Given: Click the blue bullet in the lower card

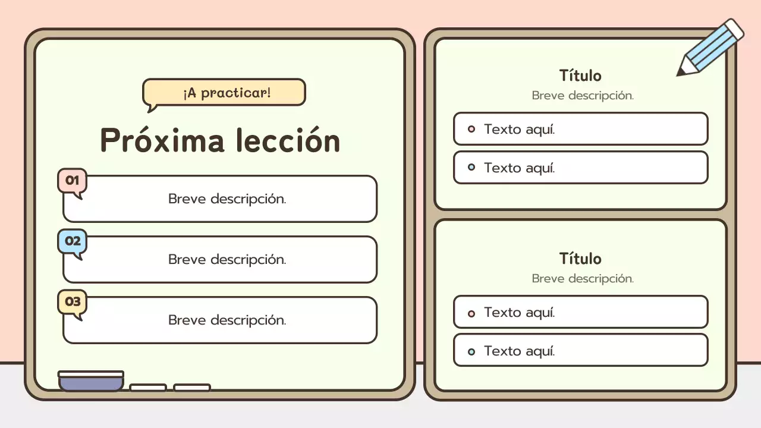Looking at the screenshot, I should click(x=471, y=351).
